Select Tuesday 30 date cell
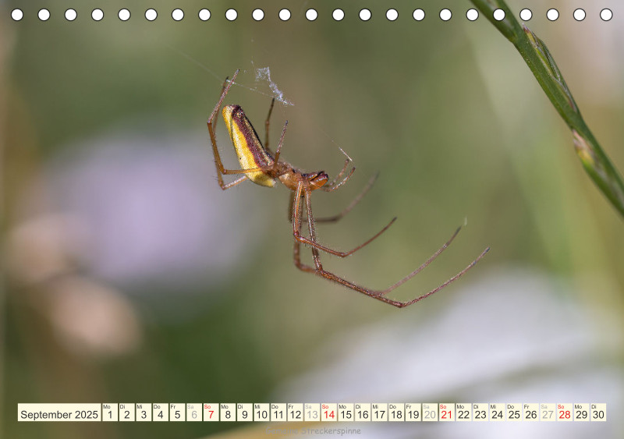 click(599, 412)
